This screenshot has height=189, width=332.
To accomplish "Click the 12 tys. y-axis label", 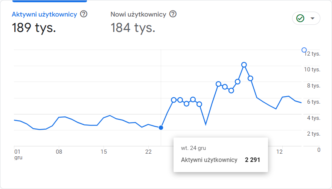I will (x=312, y=54).
